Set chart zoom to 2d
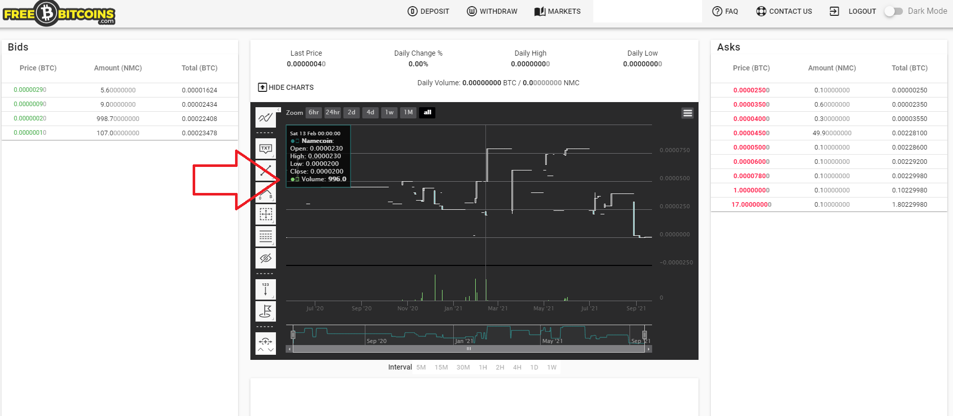Image resolution: width=953 pixels, height=416 pixels. coord(352,112)
